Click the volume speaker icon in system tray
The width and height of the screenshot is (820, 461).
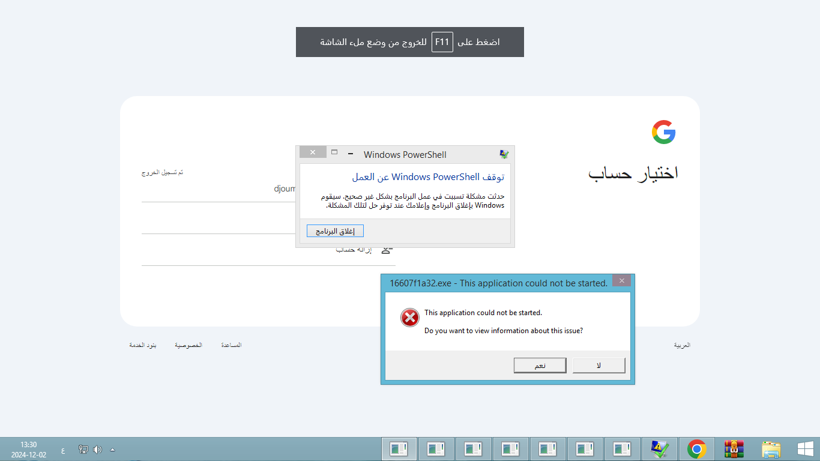pos(97,450)
